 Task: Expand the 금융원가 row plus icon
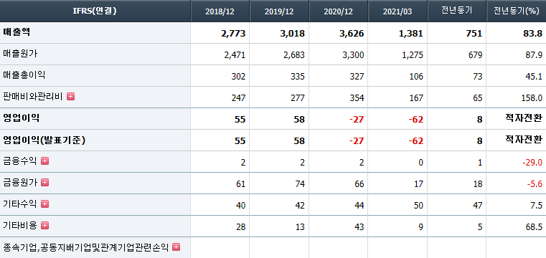pyautogui.click(x=44, y=182)
